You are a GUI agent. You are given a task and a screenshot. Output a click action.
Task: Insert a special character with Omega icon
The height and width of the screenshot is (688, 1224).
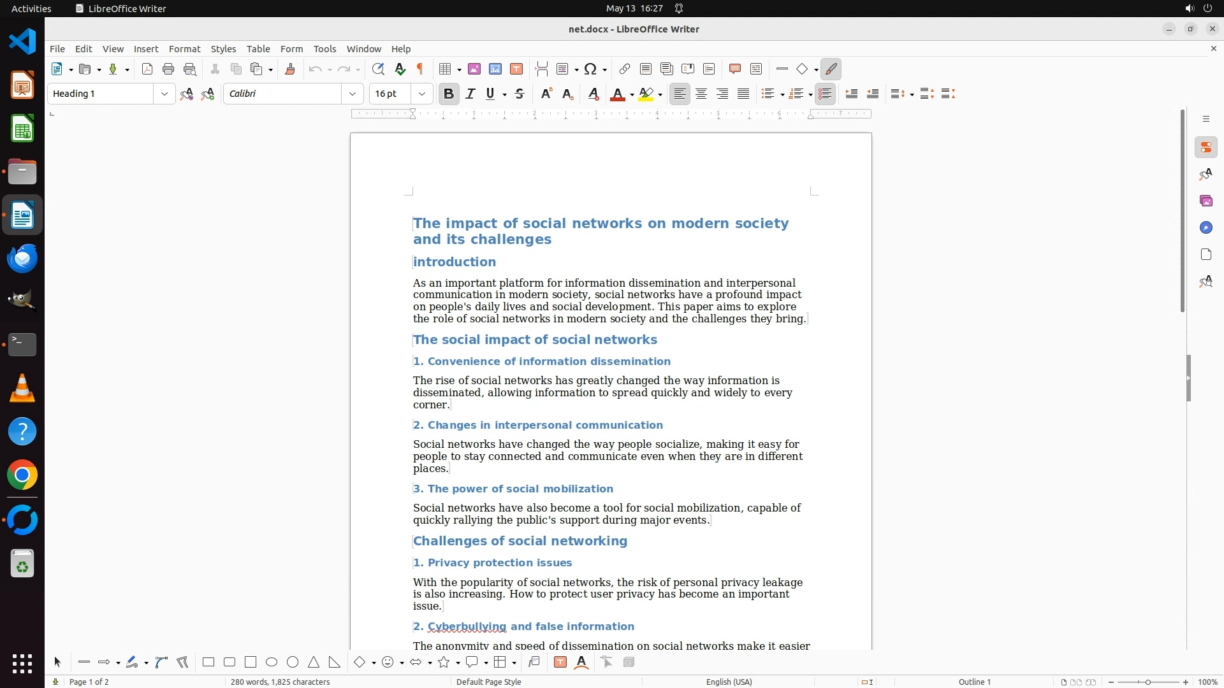pos(590,69)
